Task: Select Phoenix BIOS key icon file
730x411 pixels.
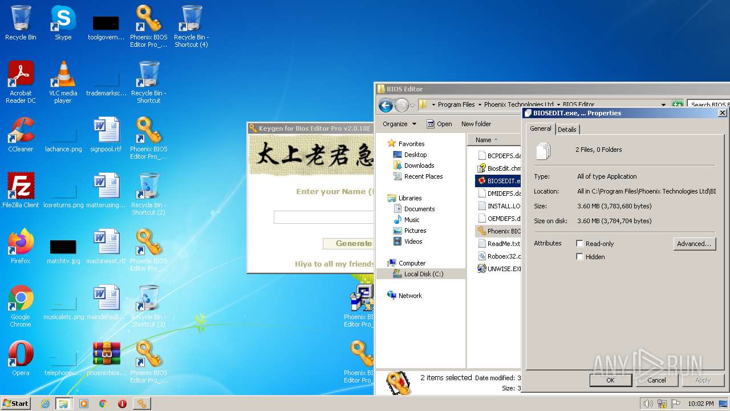Action: pyautogui.click(x=499, y=231)
